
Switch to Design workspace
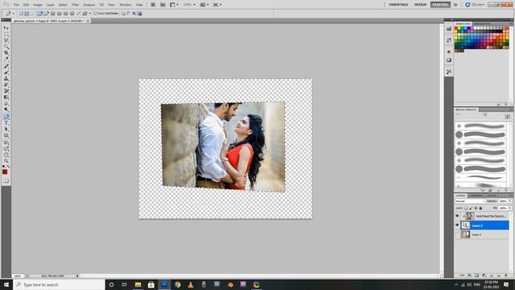click(420, 5)
